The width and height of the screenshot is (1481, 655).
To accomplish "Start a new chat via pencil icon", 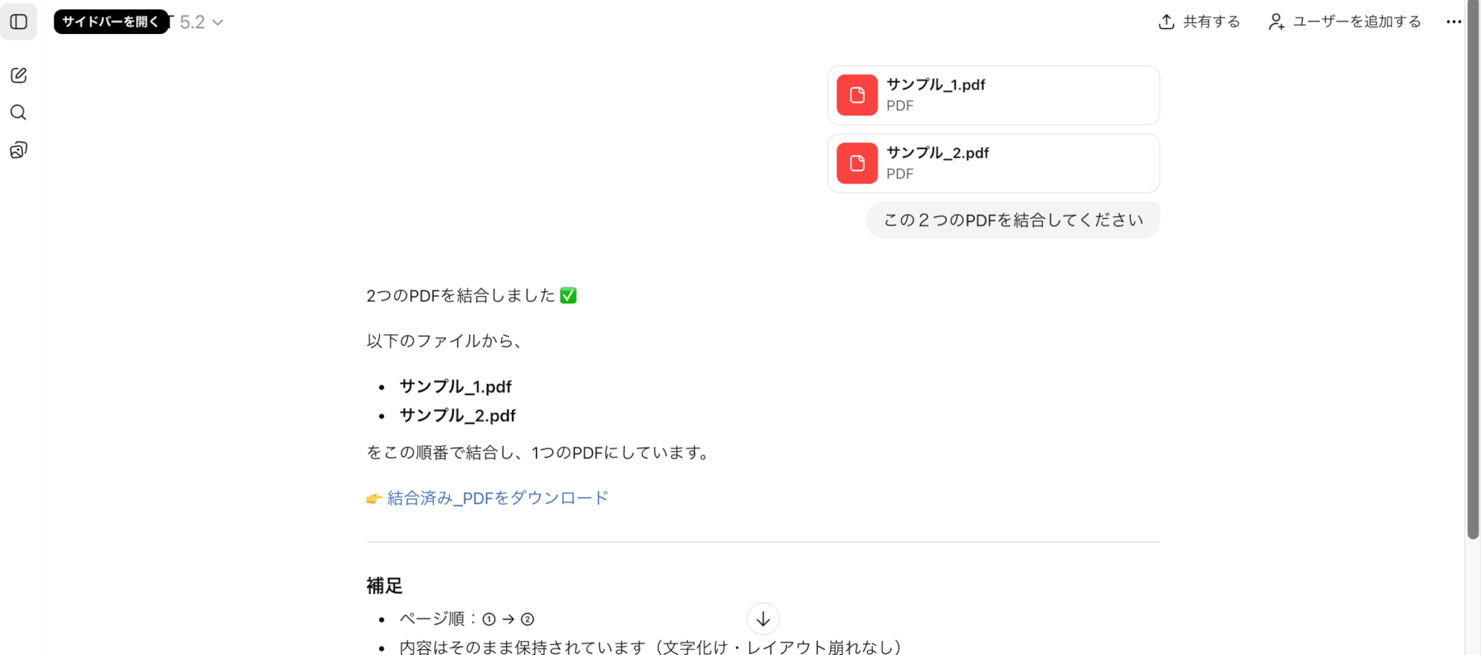I will point(19,75).
